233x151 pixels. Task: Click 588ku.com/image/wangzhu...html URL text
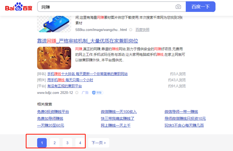click(x=101, y=30)
